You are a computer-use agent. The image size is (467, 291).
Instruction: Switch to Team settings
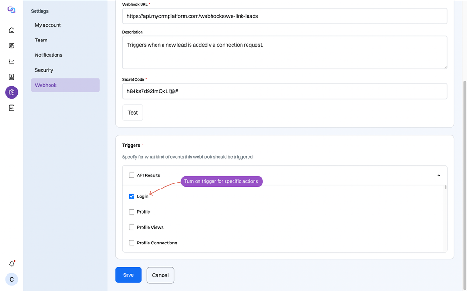[x=41, y=40]
